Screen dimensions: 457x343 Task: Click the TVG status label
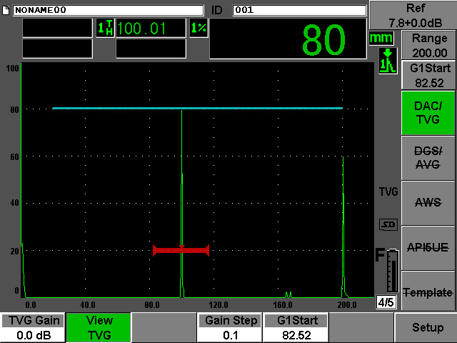tap(388, 192)
